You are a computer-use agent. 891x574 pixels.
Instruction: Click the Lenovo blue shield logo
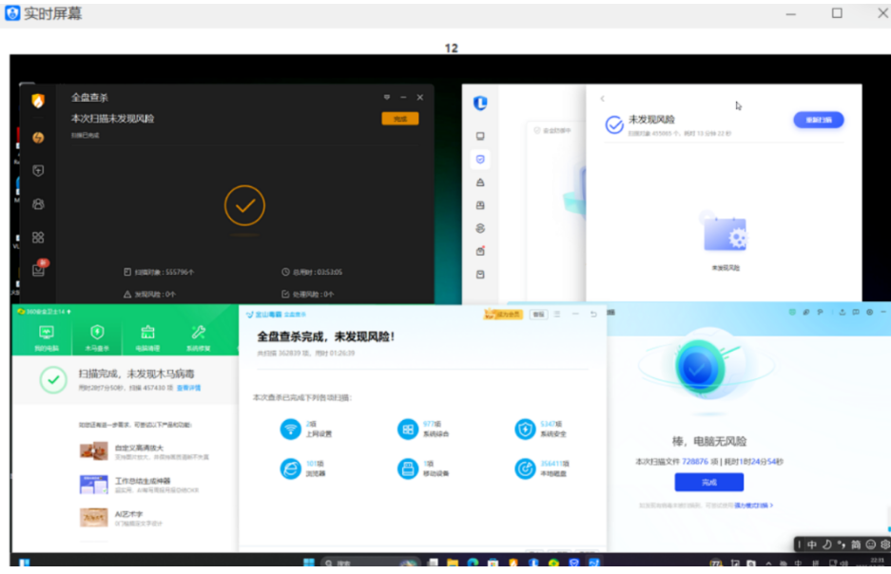[x=480, y=103]
